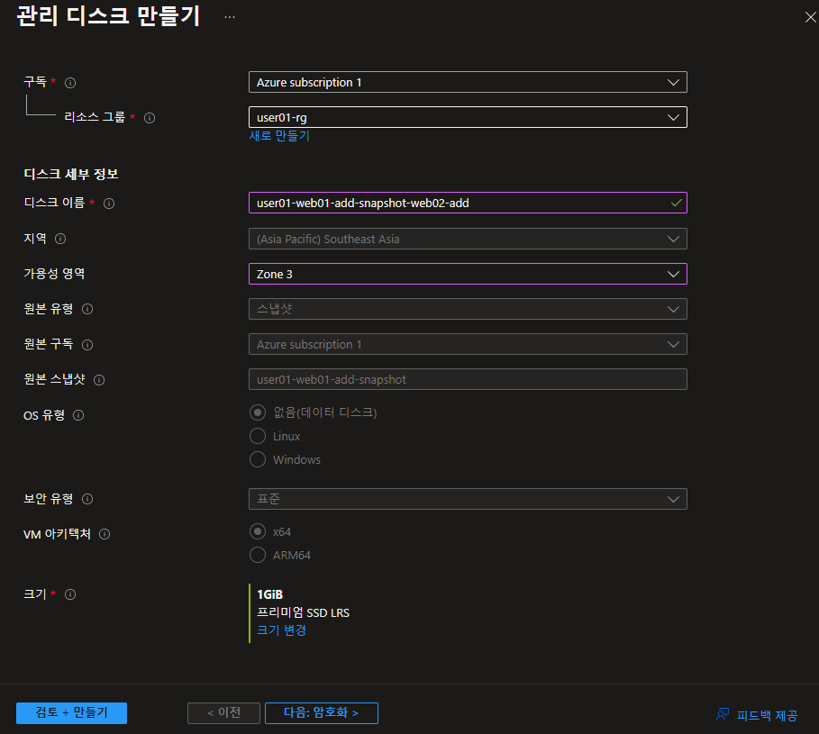Screen dimensions: 819x734
Task: Open the 지역 Southeast Asia dropdown
Action: click(468, 239)
